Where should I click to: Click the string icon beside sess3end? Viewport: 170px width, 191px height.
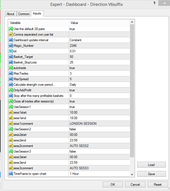11,163
